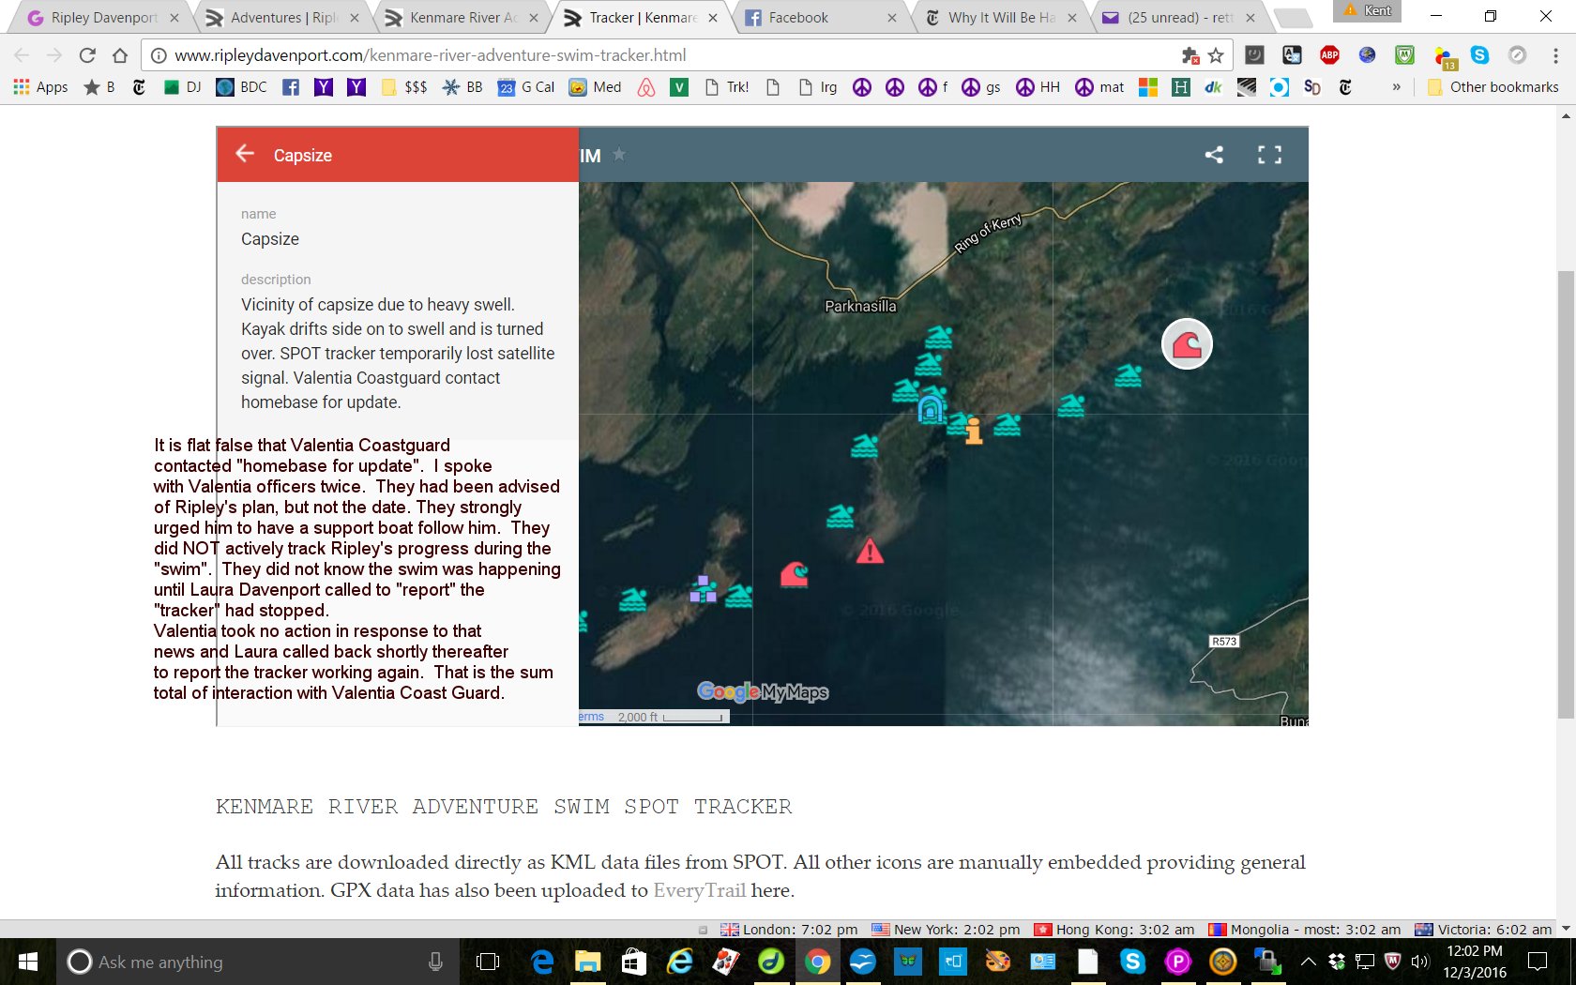Switch to the 25 unread mail tab
This screenshot has height=985, width=1576.
(1178, 18)
